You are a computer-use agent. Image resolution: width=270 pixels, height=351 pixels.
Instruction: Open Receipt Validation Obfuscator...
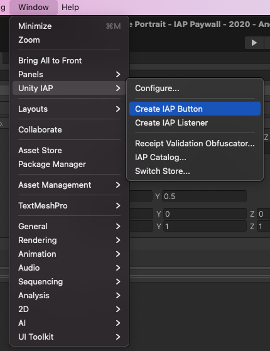pos(195,144)
